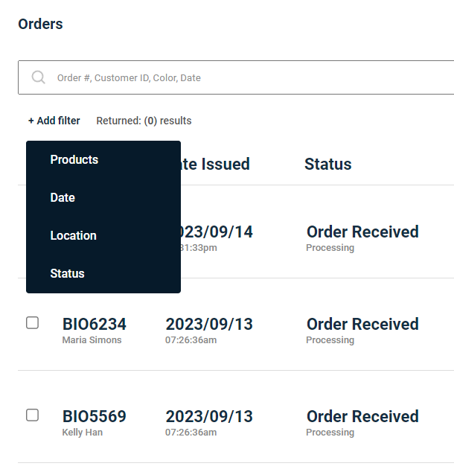Image resolution: width=454 pixels, height=472 pixels.
Task: Click the search magnifier icon
Action: coord(39,77)
